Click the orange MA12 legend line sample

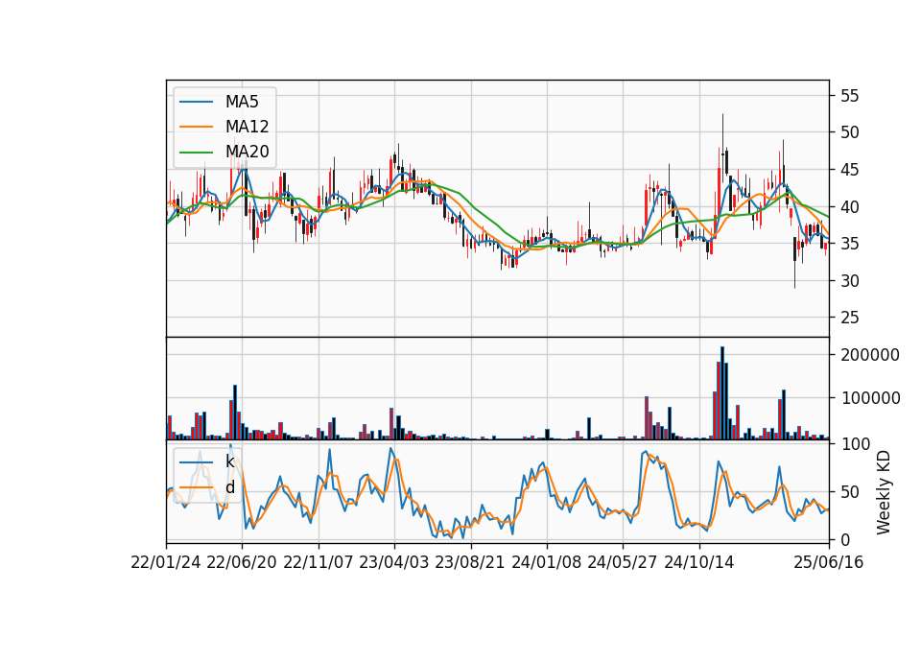click(196, 127)
